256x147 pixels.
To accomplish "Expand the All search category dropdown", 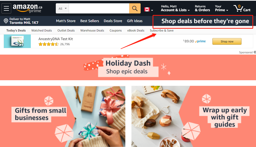I will pos(62,8).
